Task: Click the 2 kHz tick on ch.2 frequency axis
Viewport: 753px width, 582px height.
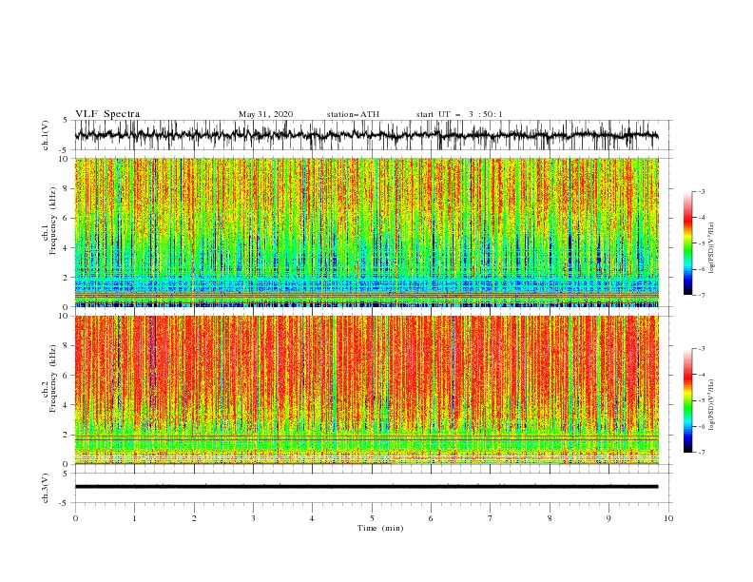Action: [x=68, y=435]
